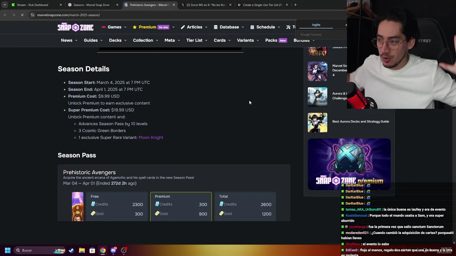Click the Advances Season Pass by 10 levels text
The height and width of the screenshot is (256, 456).
tap(113, 124)
